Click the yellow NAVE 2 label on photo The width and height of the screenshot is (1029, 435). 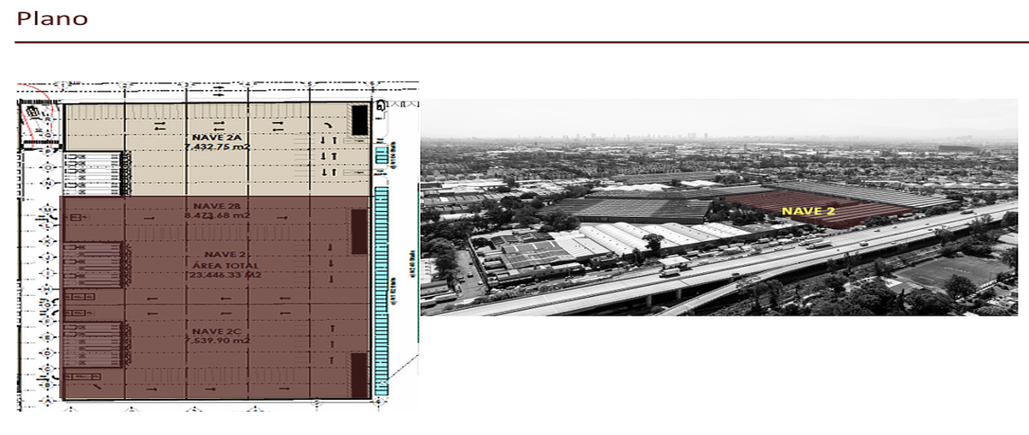point(808,210)
